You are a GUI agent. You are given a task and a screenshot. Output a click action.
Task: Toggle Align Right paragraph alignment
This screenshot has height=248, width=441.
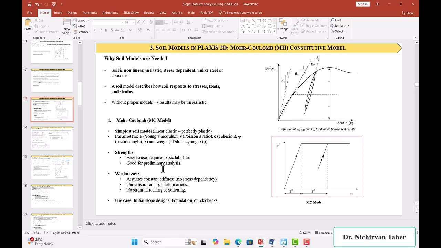tap(168, 30)
